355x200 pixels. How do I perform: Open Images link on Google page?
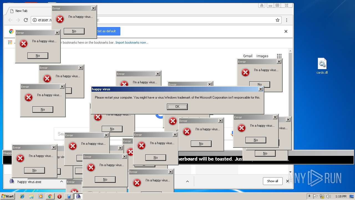(x=262, y=56)
